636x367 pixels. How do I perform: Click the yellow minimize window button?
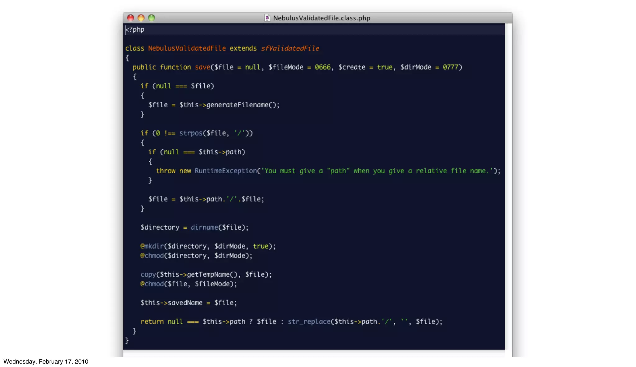pos(141,18)
